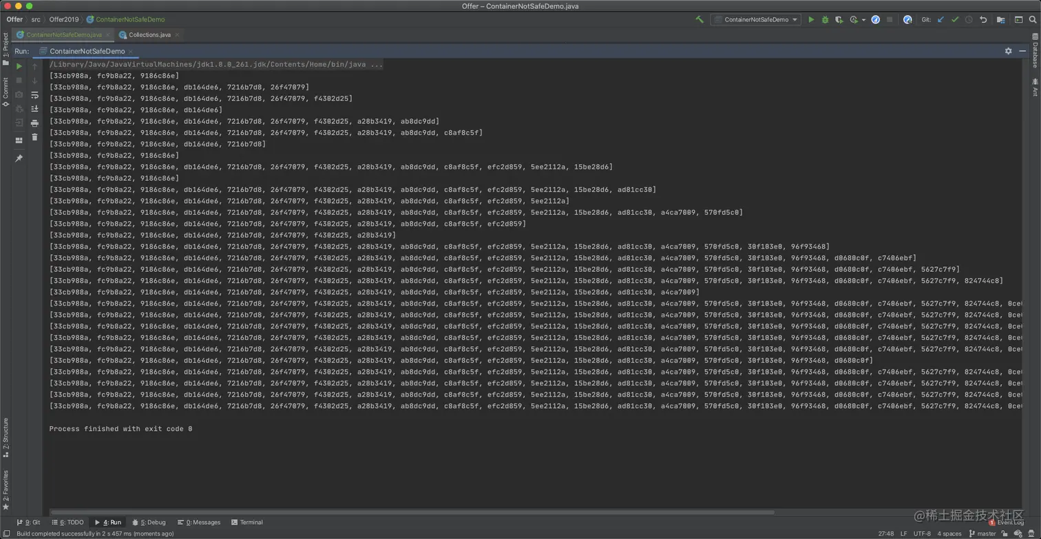1041x539 pixels.
Task: Click the console horizontal scrollbar
Action: (412, 512)
